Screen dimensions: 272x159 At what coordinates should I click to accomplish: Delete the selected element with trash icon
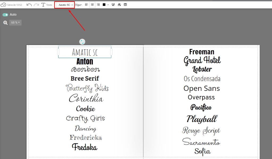point(125,5)
